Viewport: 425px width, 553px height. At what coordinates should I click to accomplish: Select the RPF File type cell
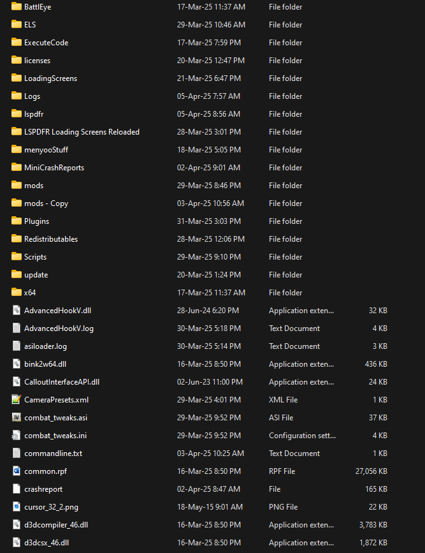[x=282, y=471]
